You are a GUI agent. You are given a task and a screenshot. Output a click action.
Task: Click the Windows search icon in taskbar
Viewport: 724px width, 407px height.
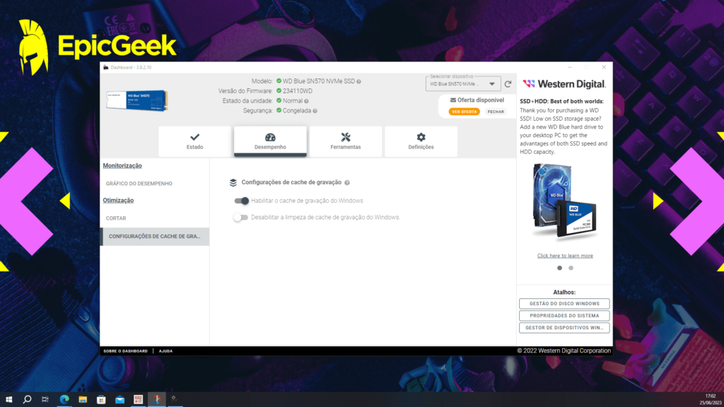pos(28,399)
